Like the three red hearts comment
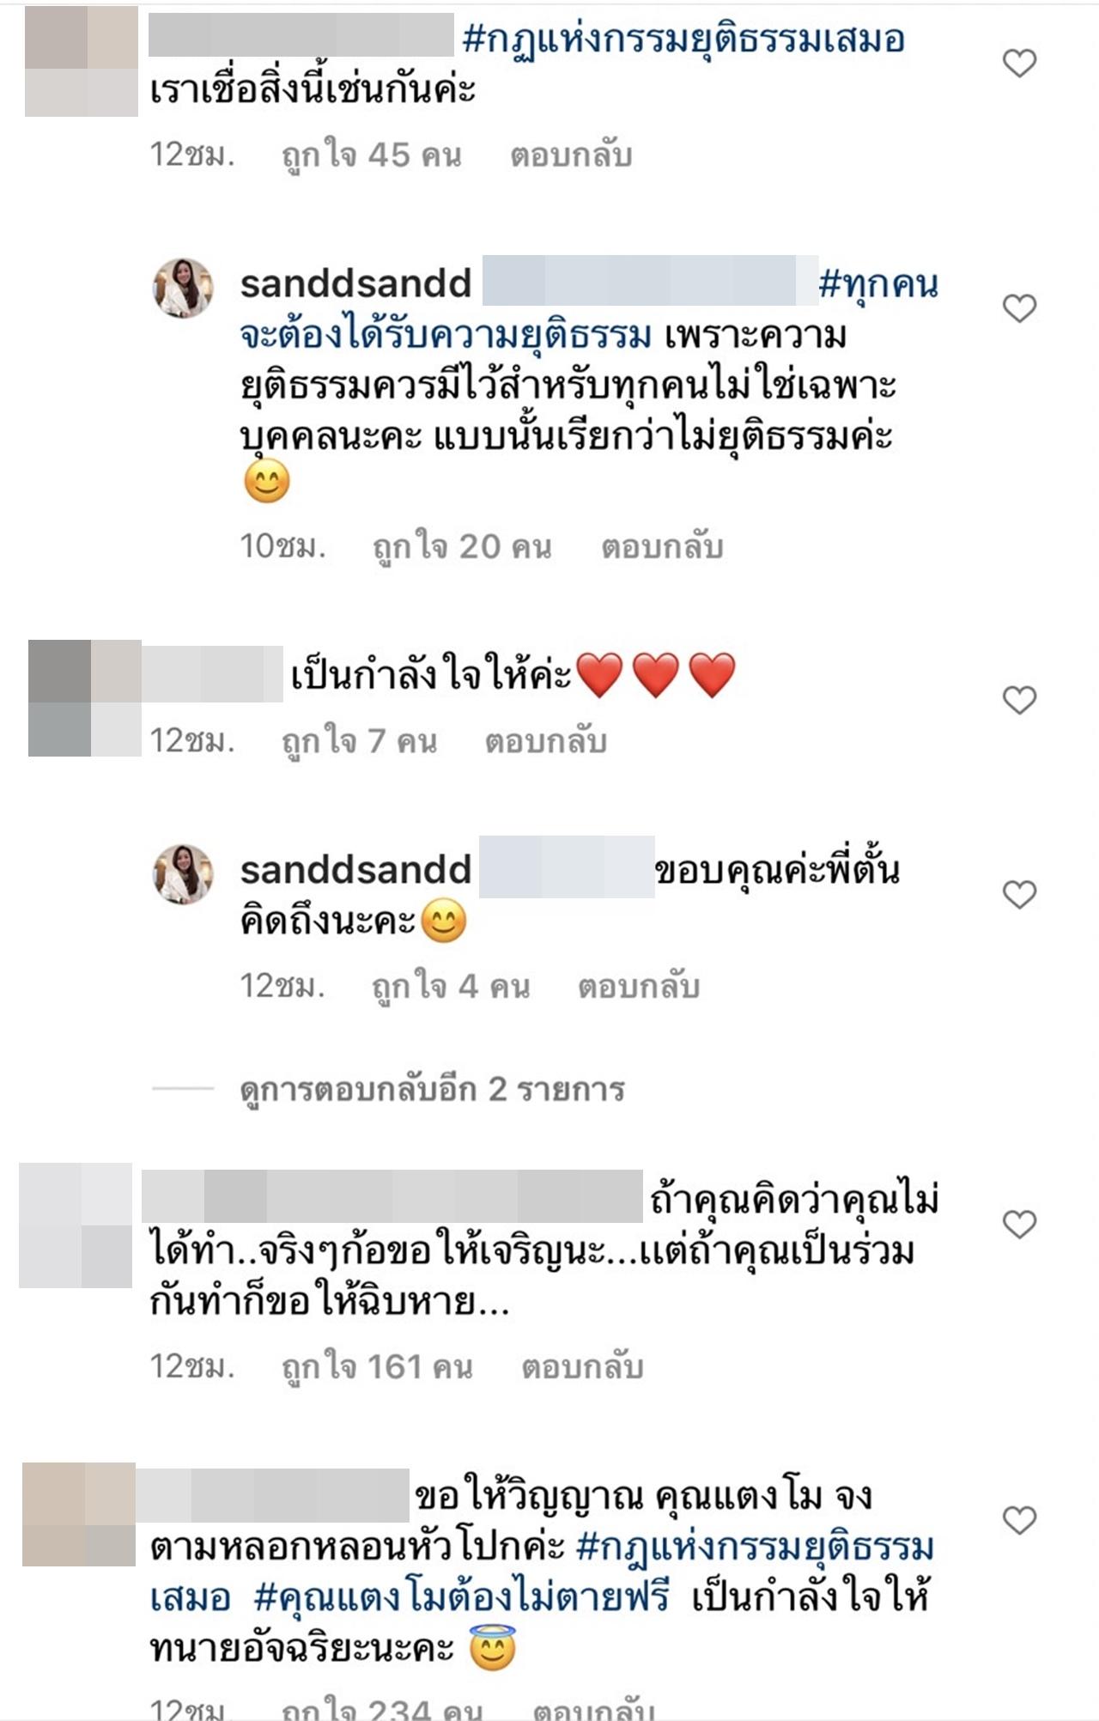The image size is (1099, 1721). point(1020,700)
